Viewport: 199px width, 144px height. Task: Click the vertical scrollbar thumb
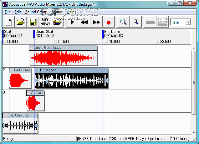click(194, 83)
